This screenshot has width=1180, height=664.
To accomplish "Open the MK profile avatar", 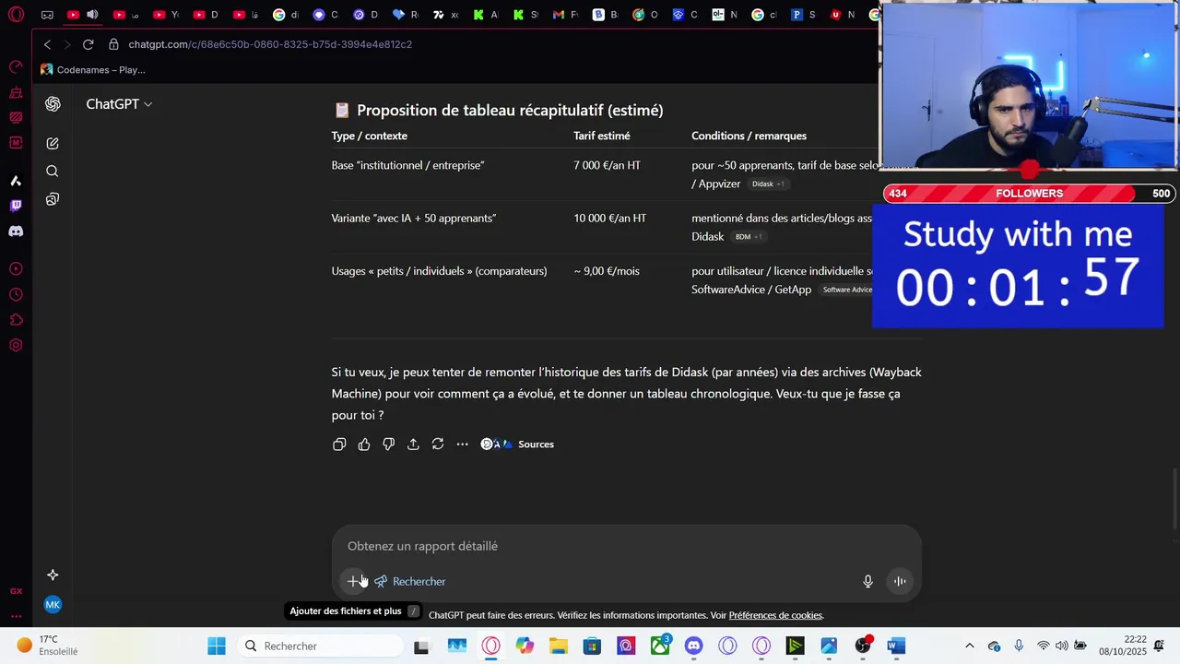I will pyautogui.click(x=53, y=605).
